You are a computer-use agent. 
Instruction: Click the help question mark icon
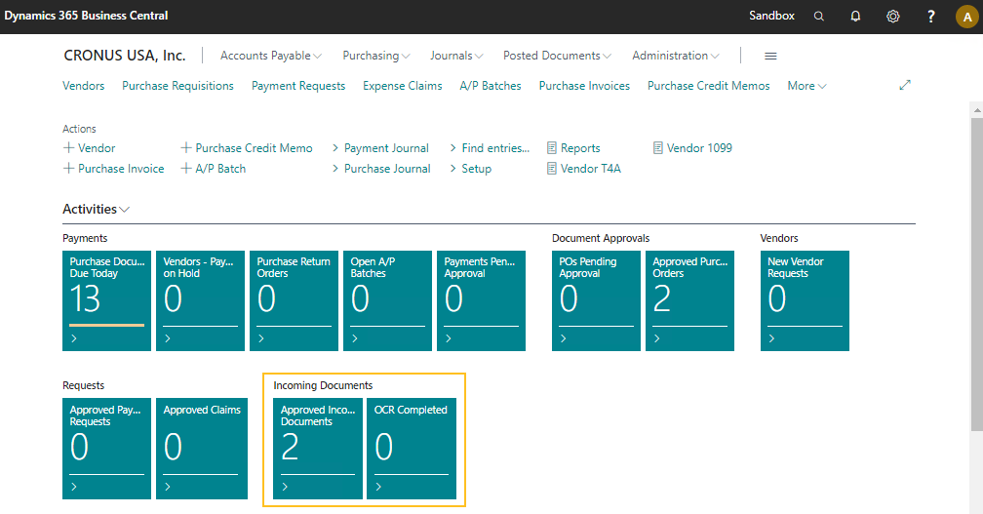point(931,17)
